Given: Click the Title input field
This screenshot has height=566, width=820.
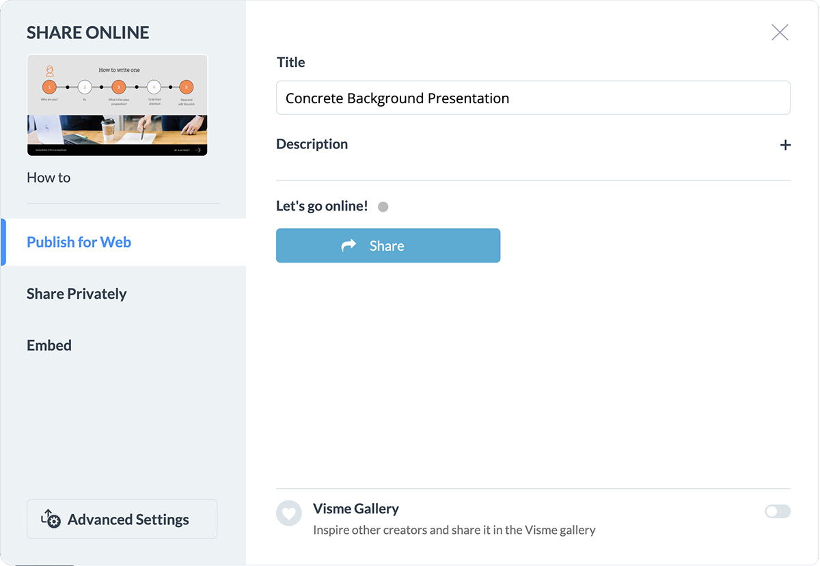Looking at the screenshot, I should pyautogui.click(x=533, y=98).
